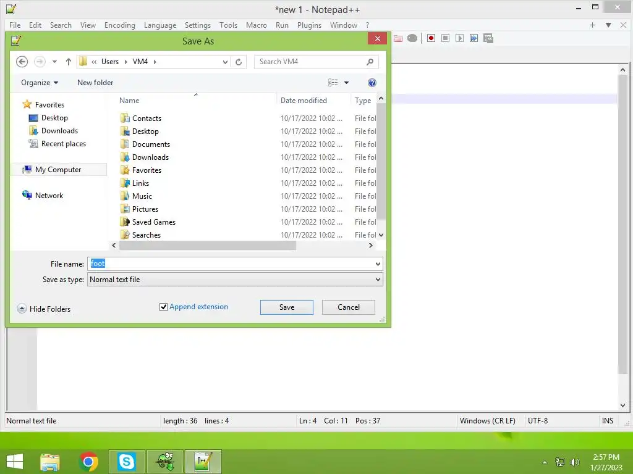Click the volume icon in tray
The image size is (633, 474).
(575, 462)
